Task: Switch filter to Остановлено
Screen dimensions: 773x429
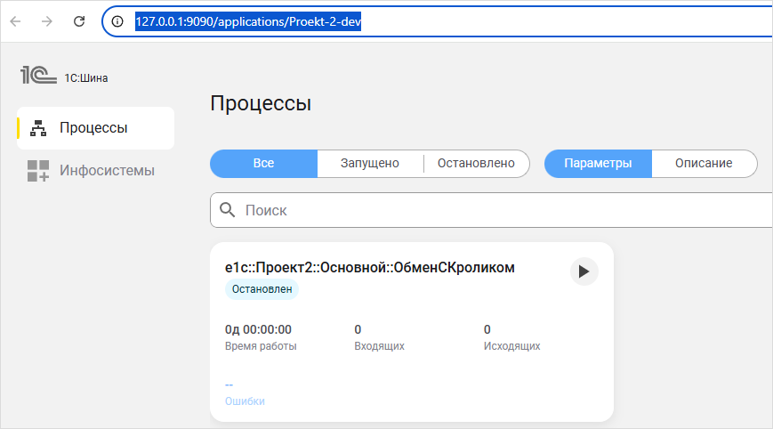Action: click(x=476, y=164)
